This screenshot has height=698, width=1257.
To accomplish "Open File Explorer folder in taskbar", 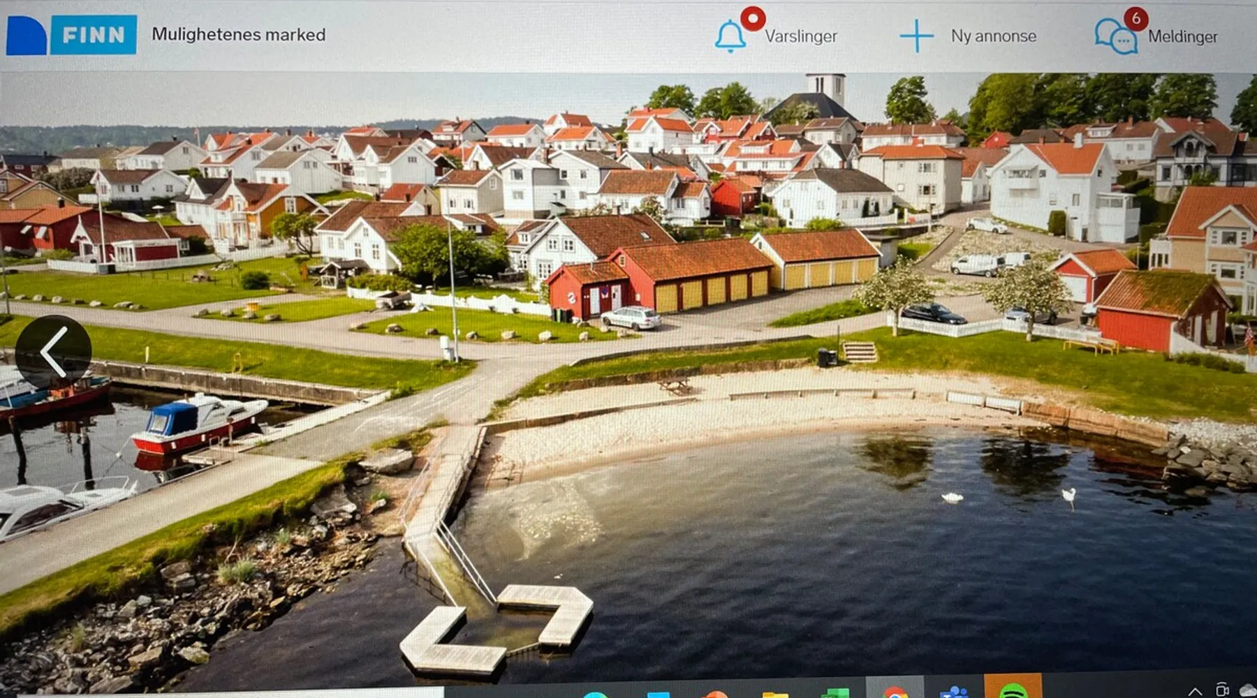I will [x=775, y=694].
